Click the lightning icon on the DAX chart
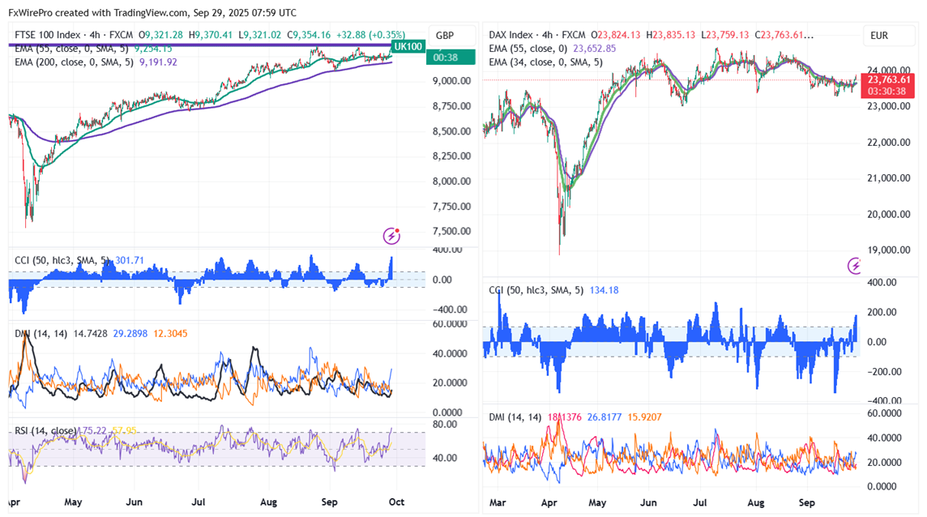 click(854, 266)
